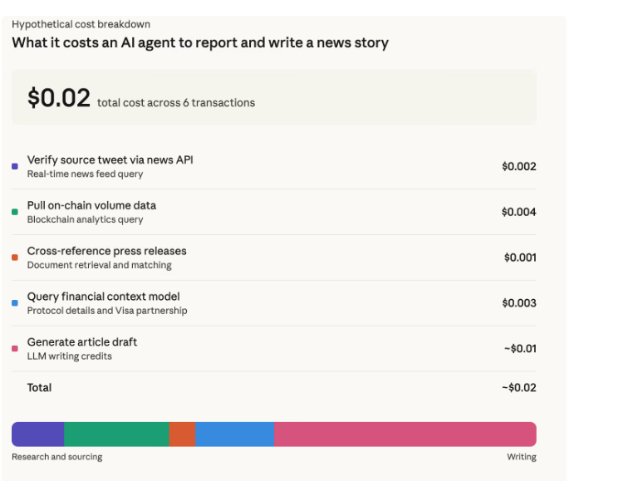Viewport: 623px width, 481px height.
Task: Click the Verify source tweet via news API row title
Action: [110, 160]
